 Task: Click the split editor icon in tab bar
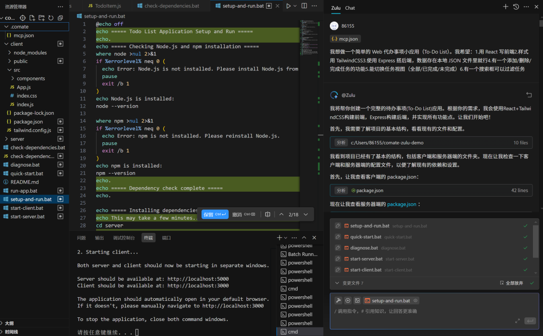point(304,6)
